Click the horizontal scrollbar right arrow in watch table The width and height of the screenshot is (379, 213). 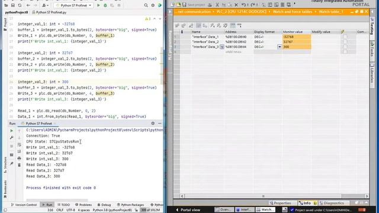[367, 196]
